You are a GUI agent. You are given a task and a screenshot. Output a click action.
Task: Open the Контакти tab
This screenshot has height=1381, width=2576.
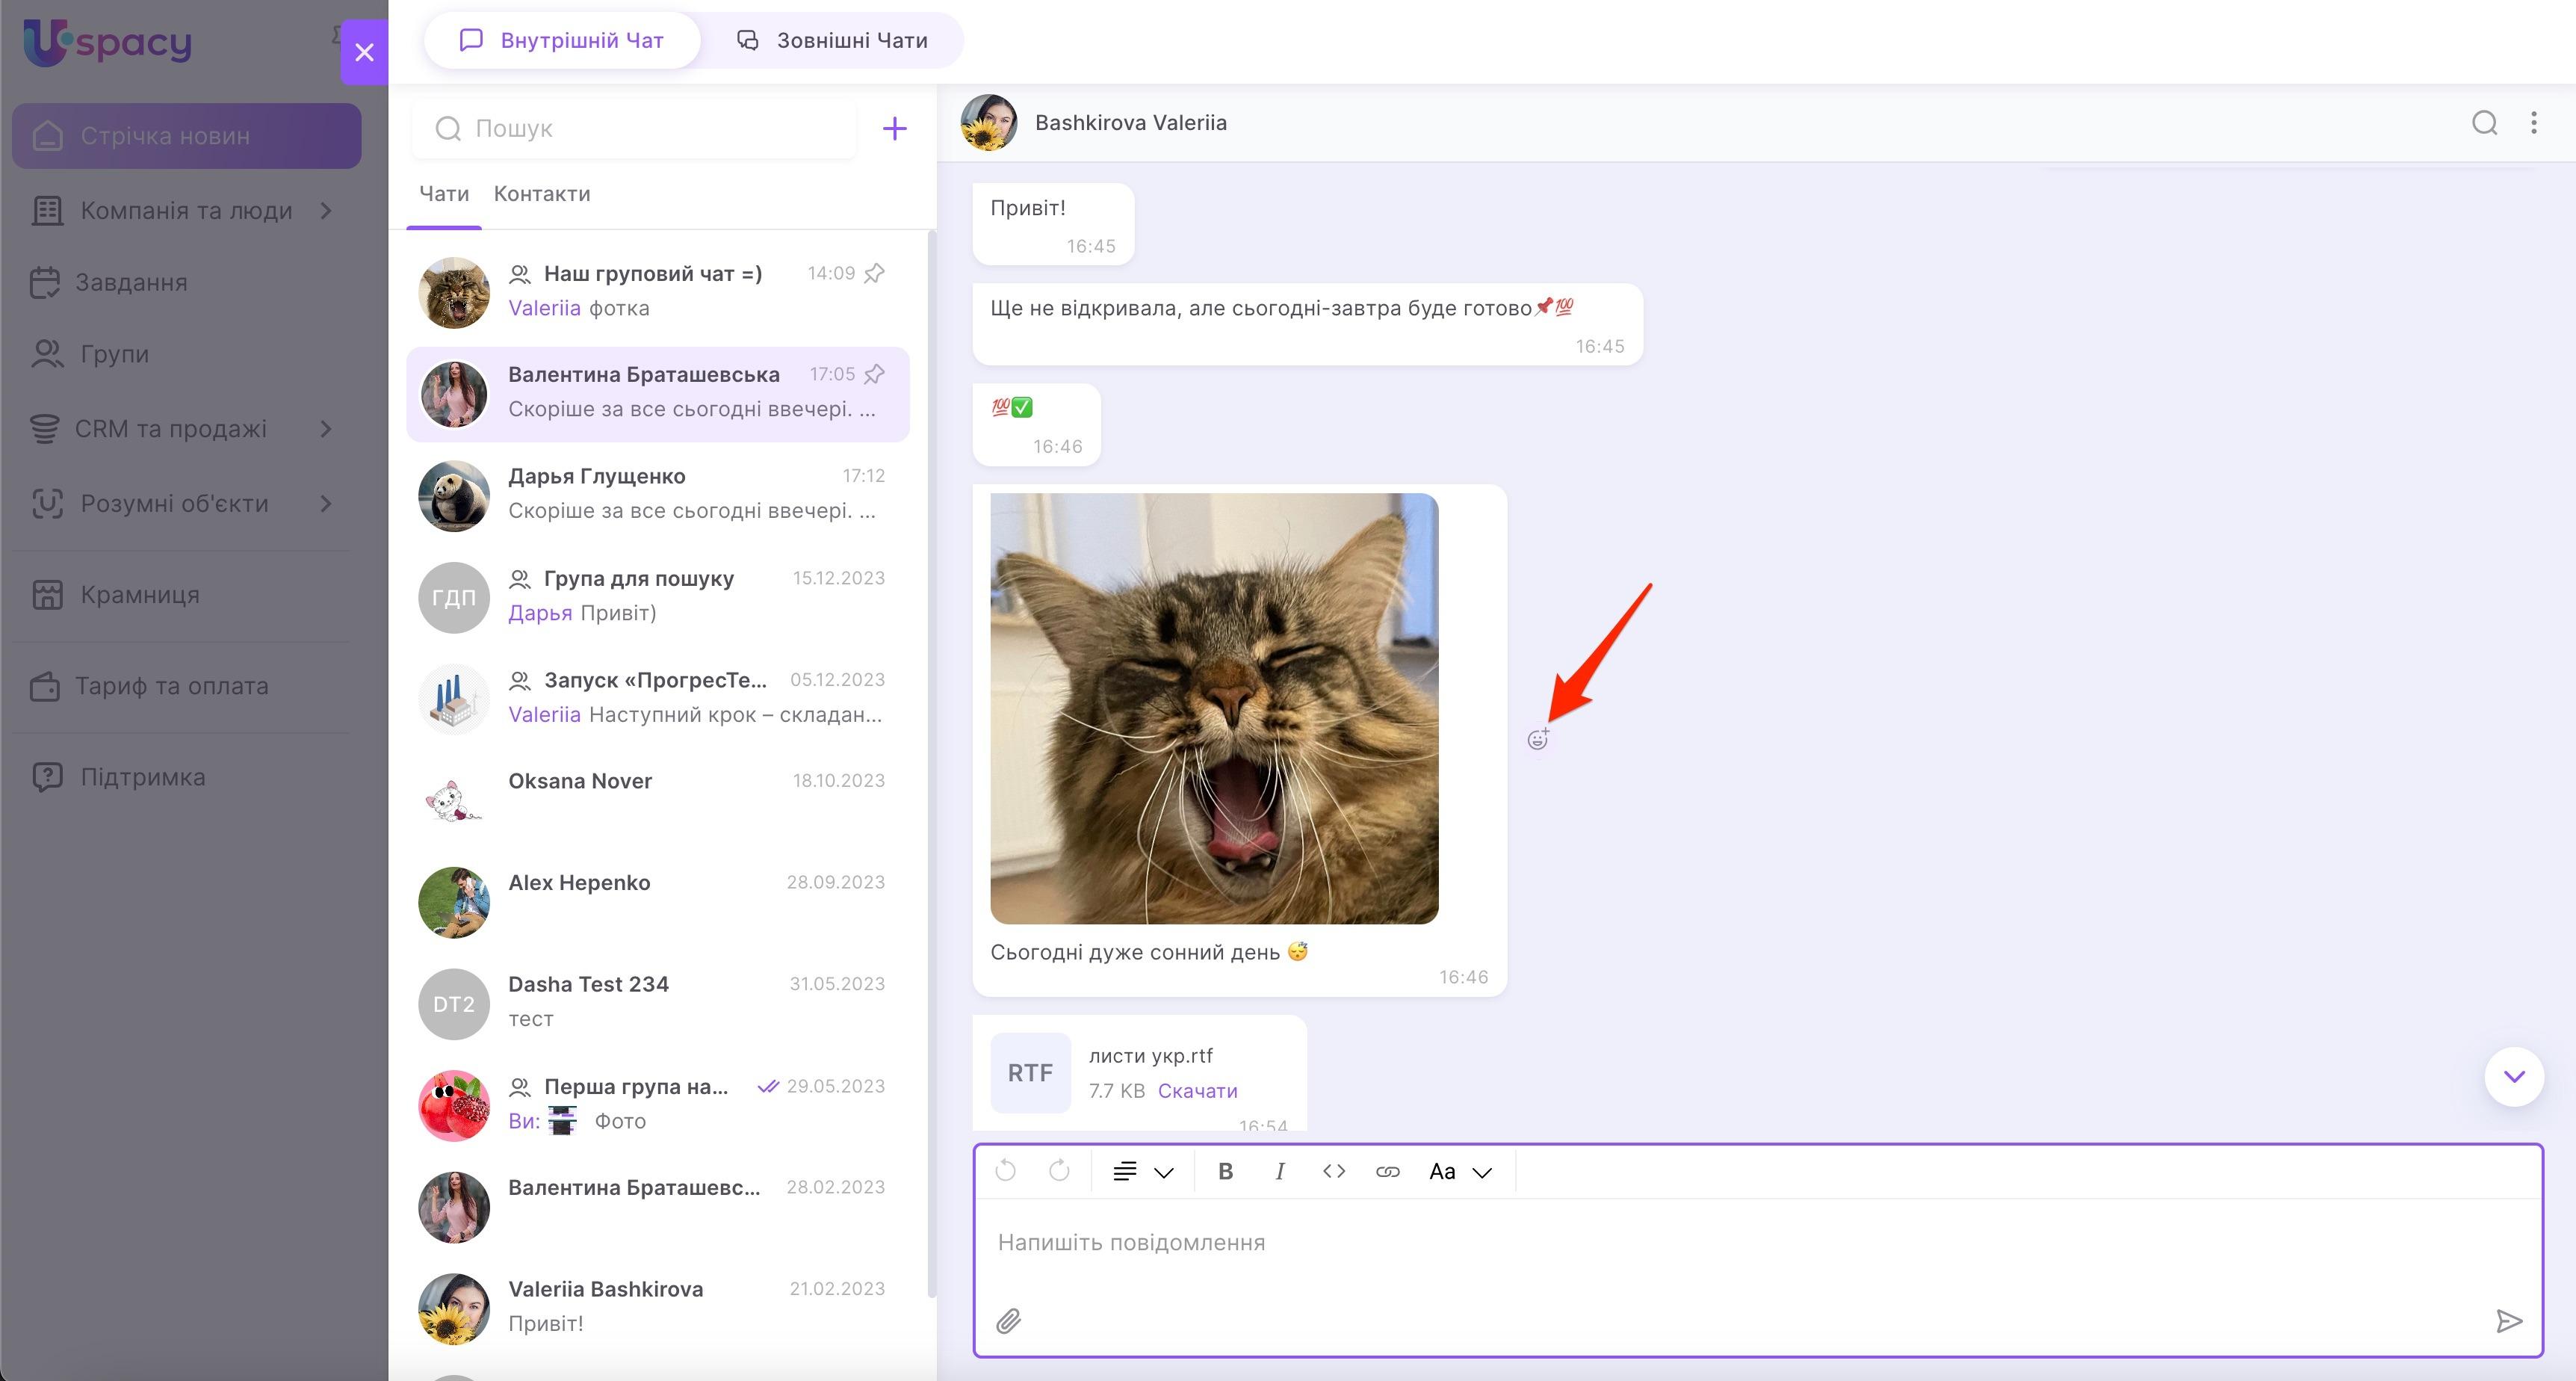click(541, 194)
